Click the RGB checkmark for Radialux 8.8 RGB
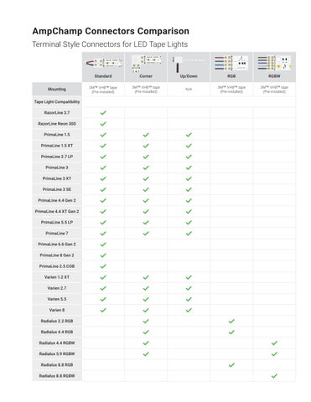The image size is (311, 402). tap(231, 365)
